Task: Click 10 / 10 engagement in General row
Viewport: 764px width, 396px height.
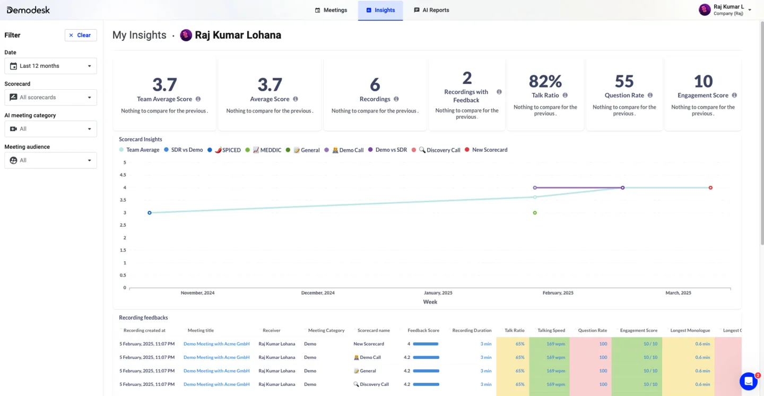Action: point(650,371)
